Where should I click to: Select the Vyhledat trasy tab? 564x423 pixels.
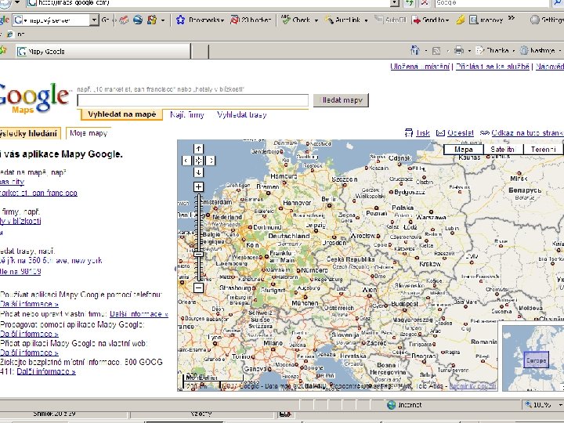click(x=242, y=114)
